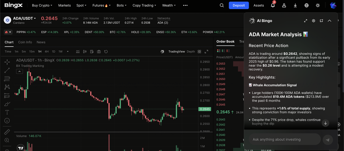Open the more timeframes dropdown arrow

(68, 52)
